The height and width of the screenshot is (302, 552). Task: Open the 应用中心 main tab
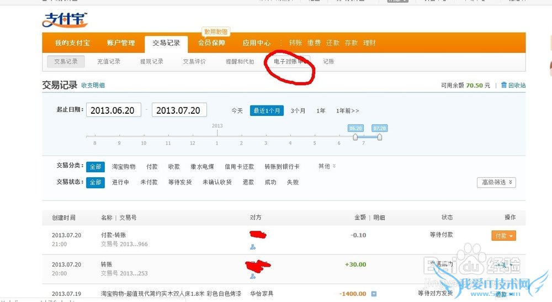[x=256, y=43]
